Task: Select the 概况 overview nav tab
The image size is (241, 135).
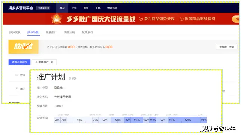Action: tap(62, 8)
